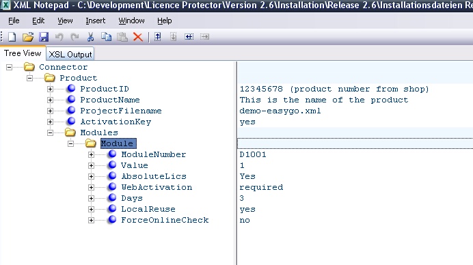Open a file with the folder icon
The height and width of the screenshot is (265, 473).
coord(28,37)
